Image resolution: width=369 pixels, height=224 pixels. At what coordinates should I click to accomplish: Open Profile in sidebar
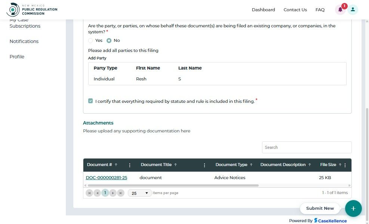(x=17, y=57)
